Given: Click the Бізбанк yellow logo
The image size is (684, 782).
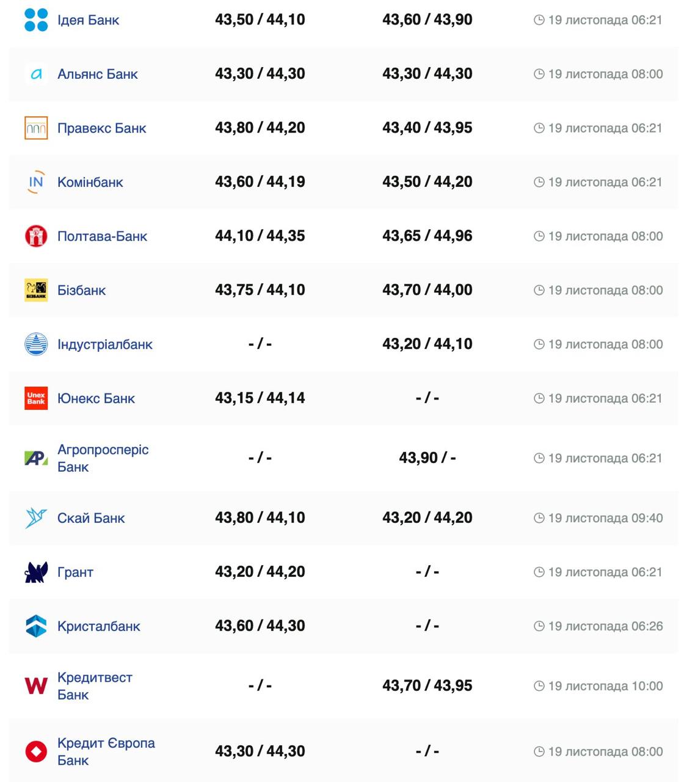Looking at the screenshot, I should [x=36, y=290].
